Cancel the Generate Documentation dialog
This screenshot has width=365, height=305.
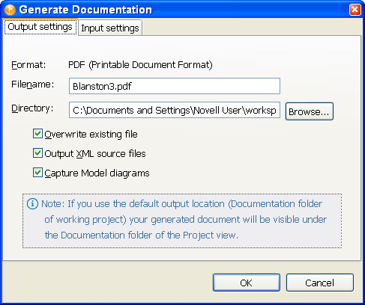320,283
